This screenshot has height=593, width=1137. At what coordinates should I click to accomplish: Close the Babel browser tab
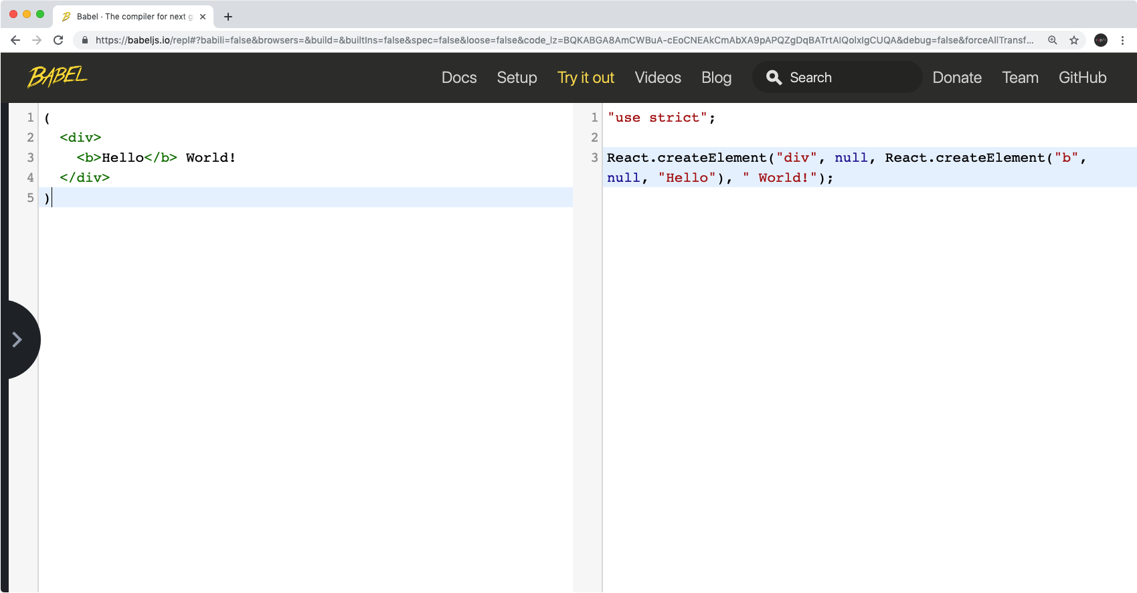pos(203,17)
